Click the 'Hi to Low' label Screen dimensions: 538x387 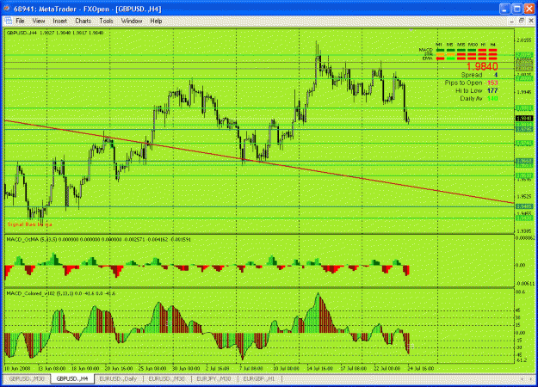[469, 90]
